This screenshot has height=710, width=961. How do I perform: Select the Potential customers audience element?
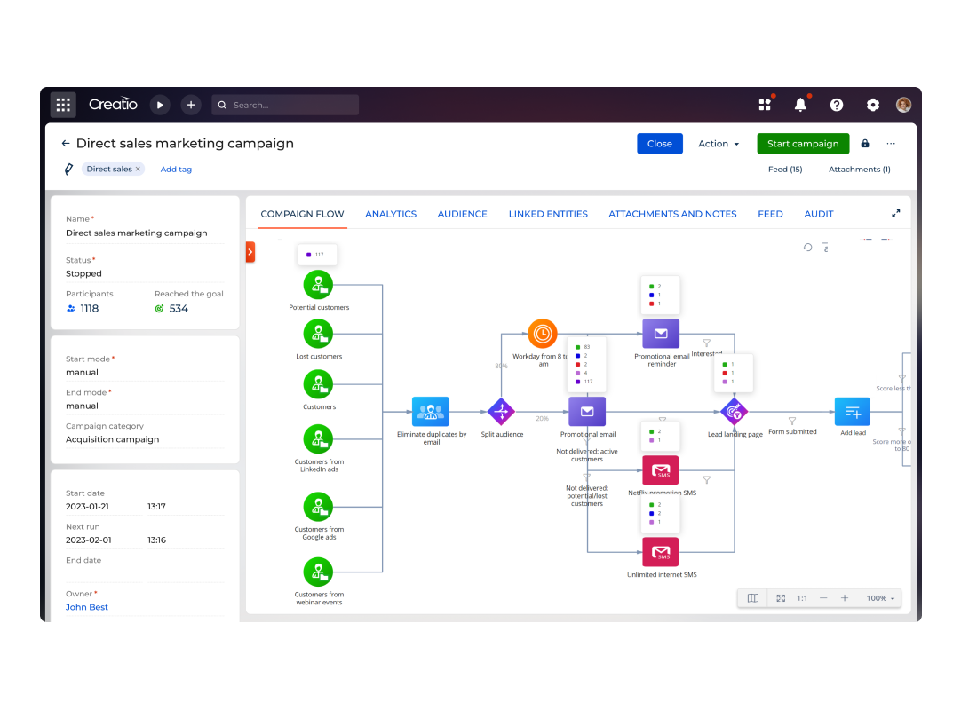tap(318, 284)
